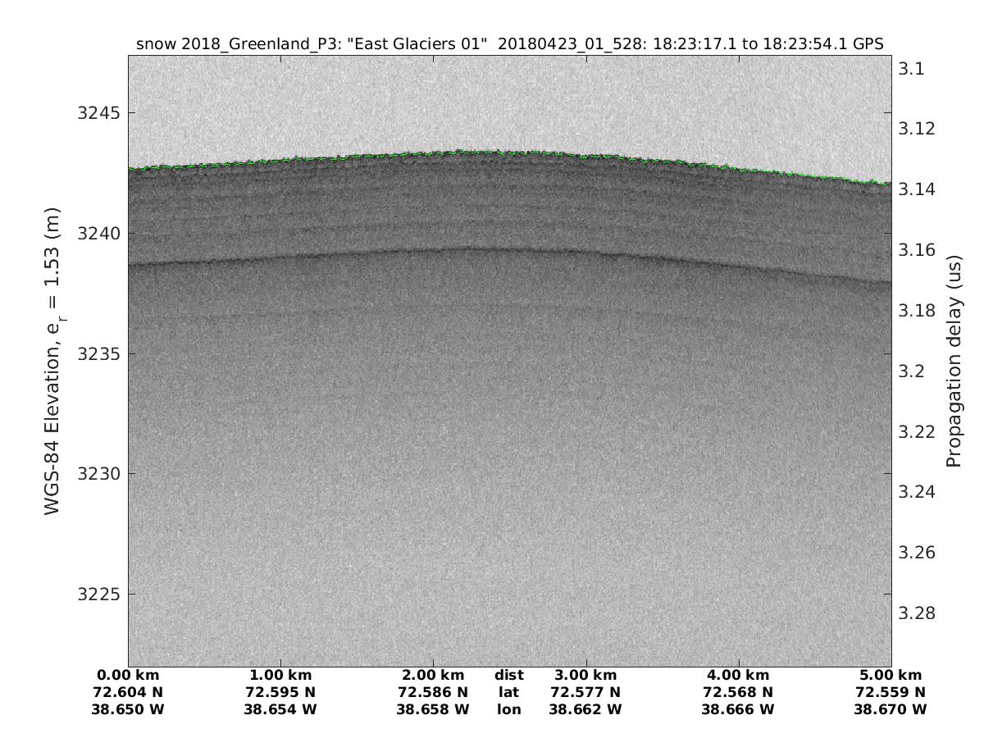This screenshot has width=984, height=738.
Task: Click the 3.1 propagation delay tick label
Action: [x=911, y=69]
